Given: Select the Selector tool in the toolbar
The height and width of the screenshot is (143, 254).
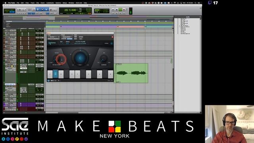Looking at the screenshot, I should pos(42,10).
